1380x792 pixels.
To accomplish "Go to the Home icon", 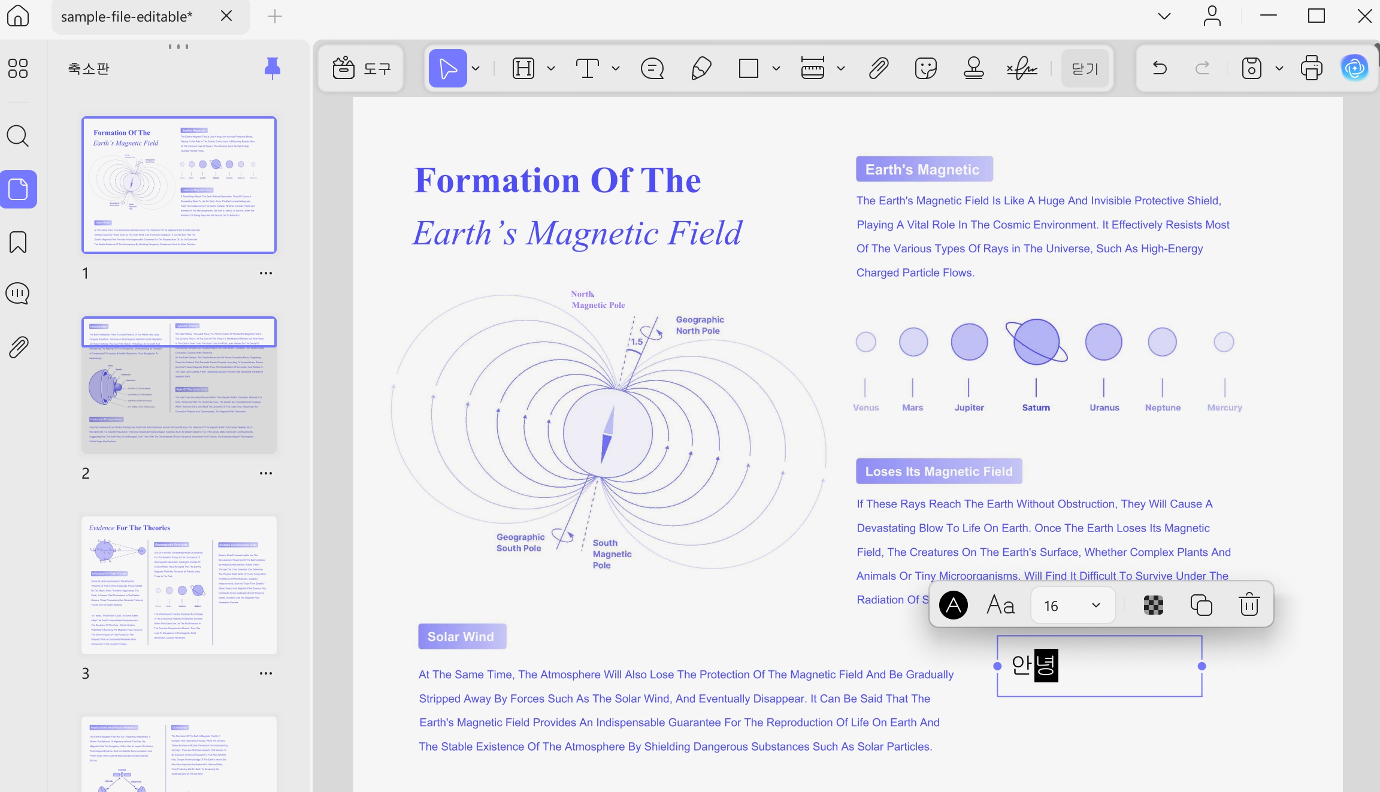I will click(x=18, y=16).
